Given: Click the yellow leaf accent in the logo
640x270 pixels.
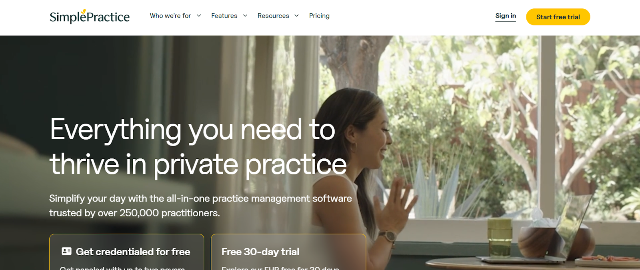Looking at the screenshot, I should [x=83, y=12].
